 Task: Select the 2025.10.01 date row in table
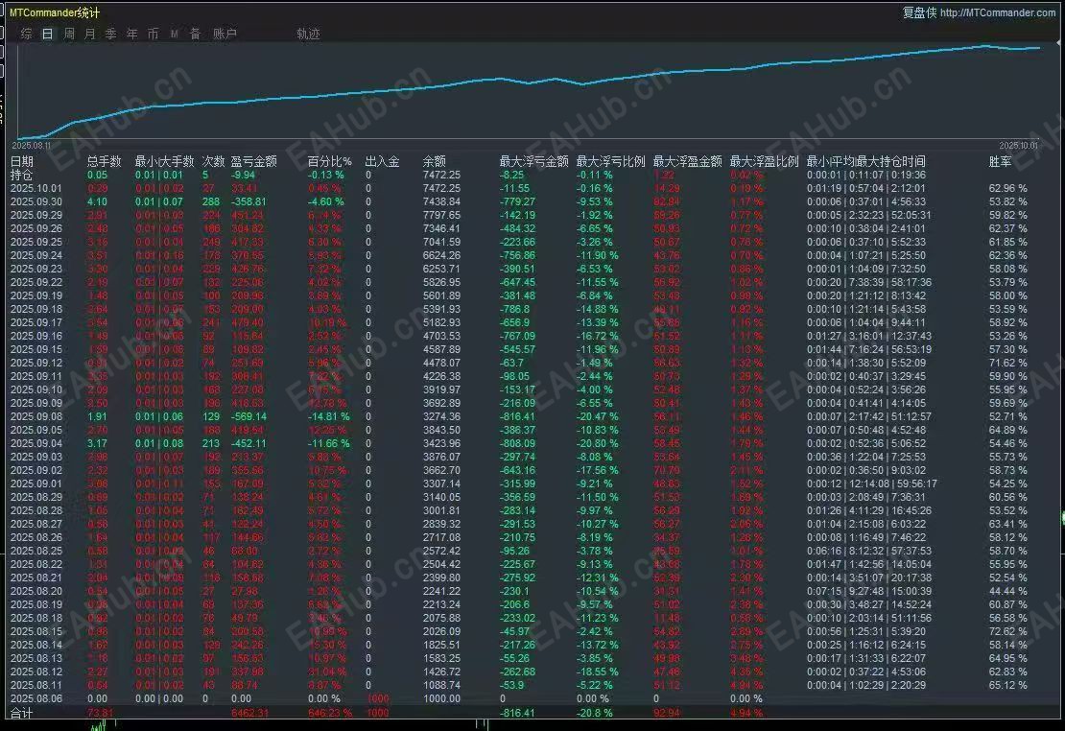36,188
